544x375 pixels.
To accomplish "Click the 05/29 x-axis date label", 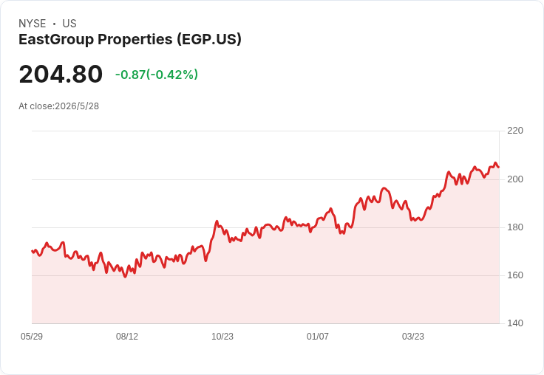I will [32, 336].
